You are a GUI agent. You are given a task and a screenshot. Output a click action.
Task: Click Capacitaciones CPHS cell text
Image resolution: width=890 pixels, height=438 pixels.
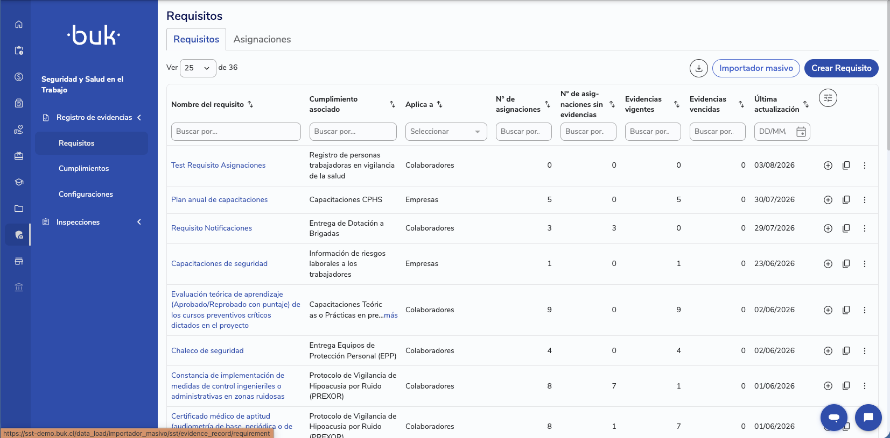[x=346, y=200]
